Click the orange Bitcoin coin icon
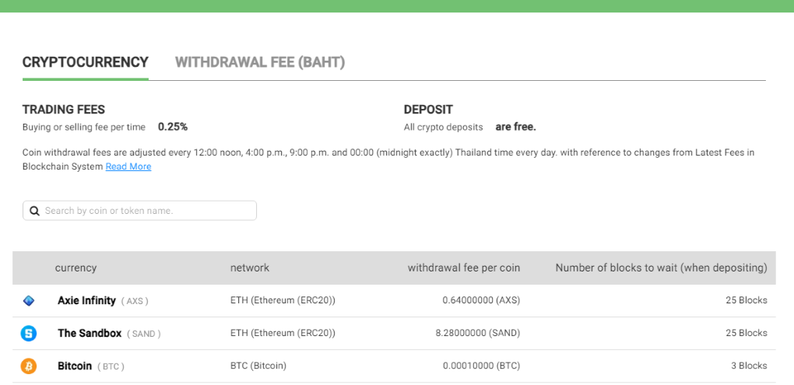The height and width of the screenshot is (385, 794). [x=29, y=366]
